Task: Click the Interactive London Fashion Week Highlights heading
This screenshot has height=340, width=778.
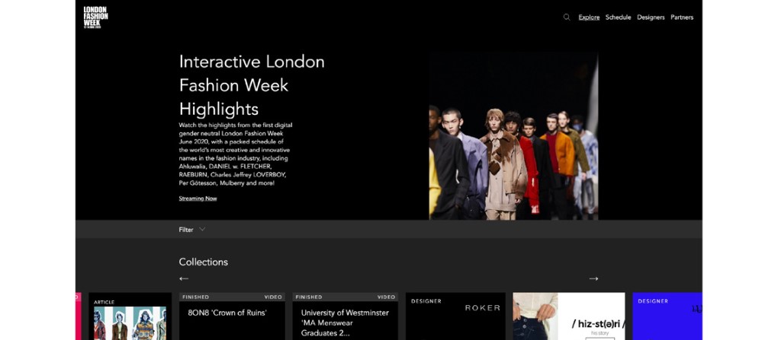Action: 252,85
